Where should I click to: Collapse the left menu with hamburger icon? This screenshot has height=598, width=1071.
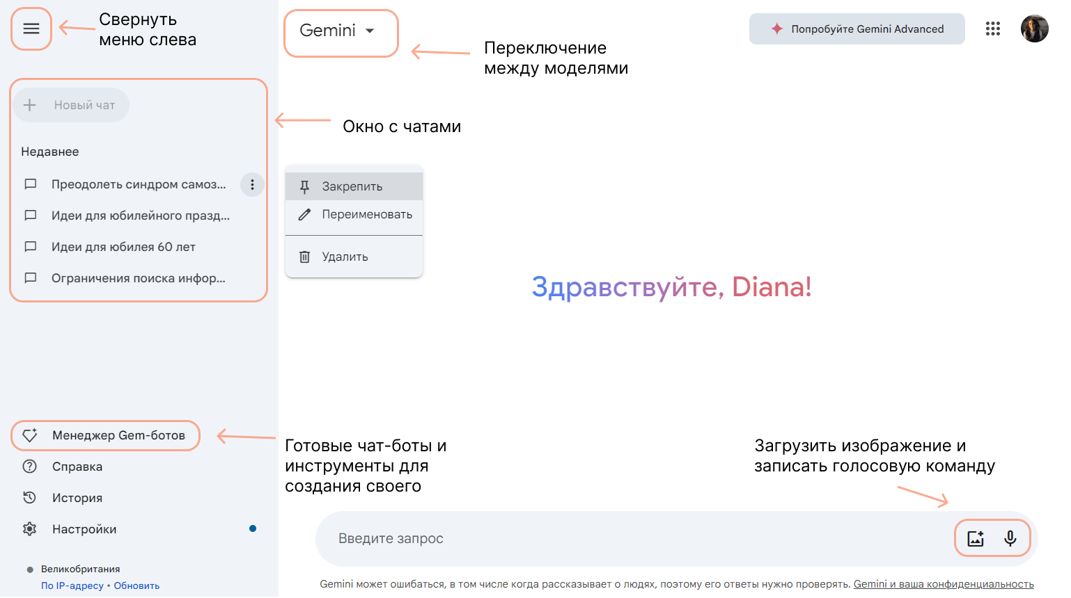pyautogui.click(x=31, y=29)
